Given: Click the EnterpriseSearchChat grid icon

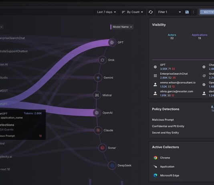Looking at the screenshot, I should (x=155, y=76).
